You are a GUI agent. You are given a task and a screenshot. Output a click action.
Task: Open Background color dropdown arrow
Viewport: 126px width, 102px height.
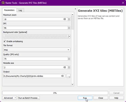(69, 36)
